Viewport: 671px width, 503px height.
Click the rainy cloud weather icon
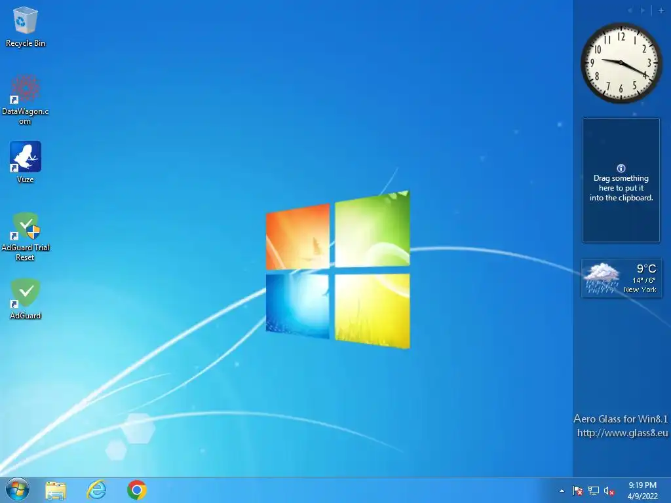click(602, 278)
